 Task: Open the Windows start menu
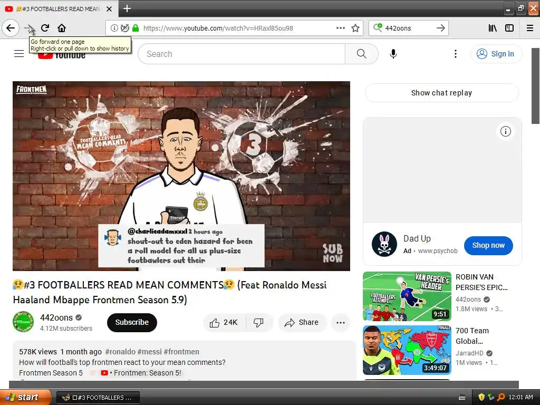[25, 397]
